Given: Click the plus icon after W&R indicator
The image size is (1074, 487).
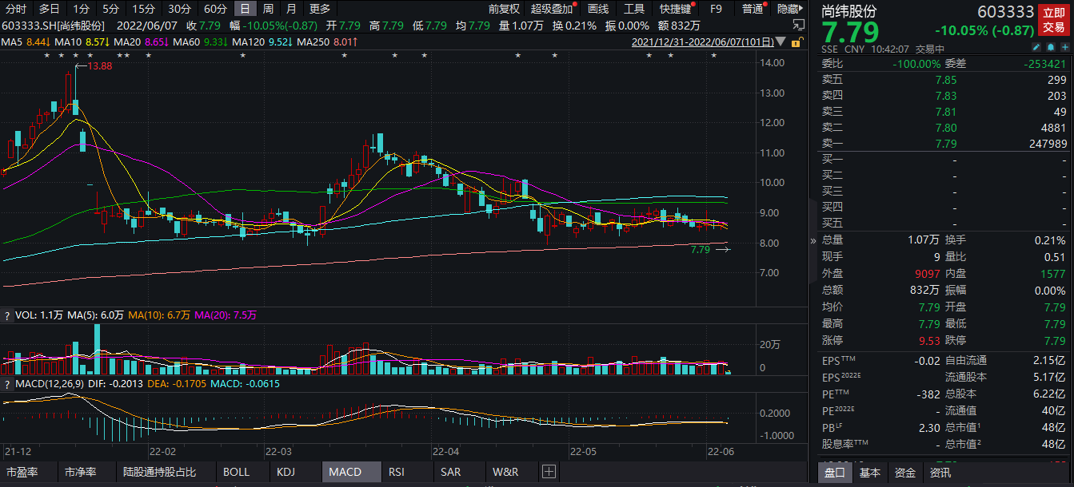Looking at the screenshot, I should click(x=549, y=472).
